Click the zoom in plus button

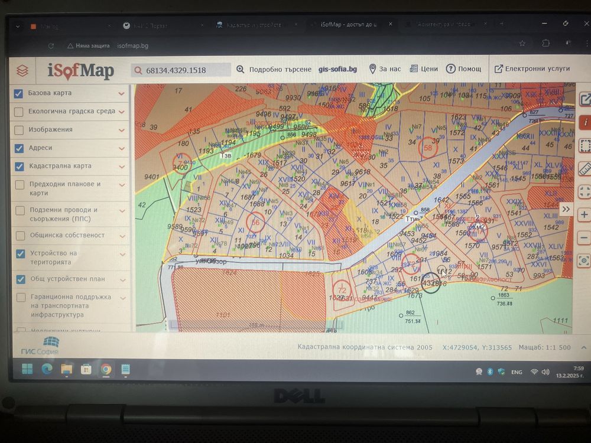584,215
